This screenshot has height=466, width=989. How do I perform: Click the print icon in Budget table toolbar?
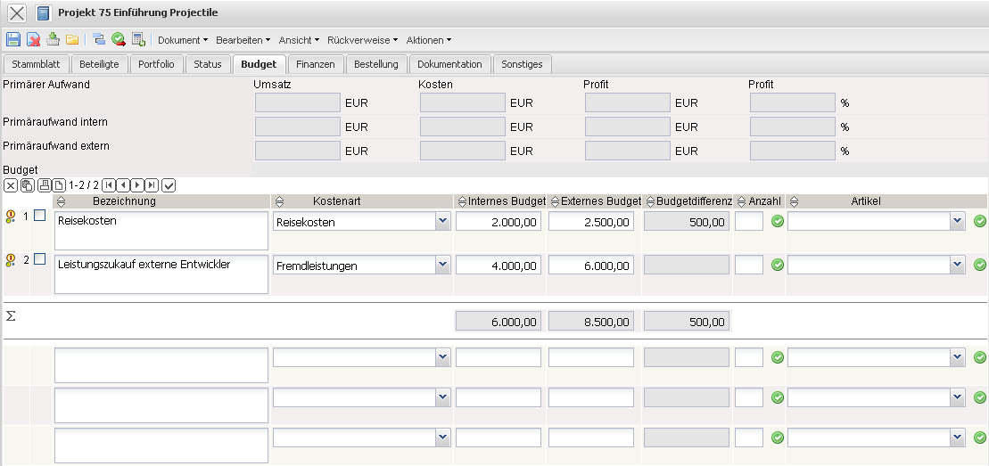point(44,185)
